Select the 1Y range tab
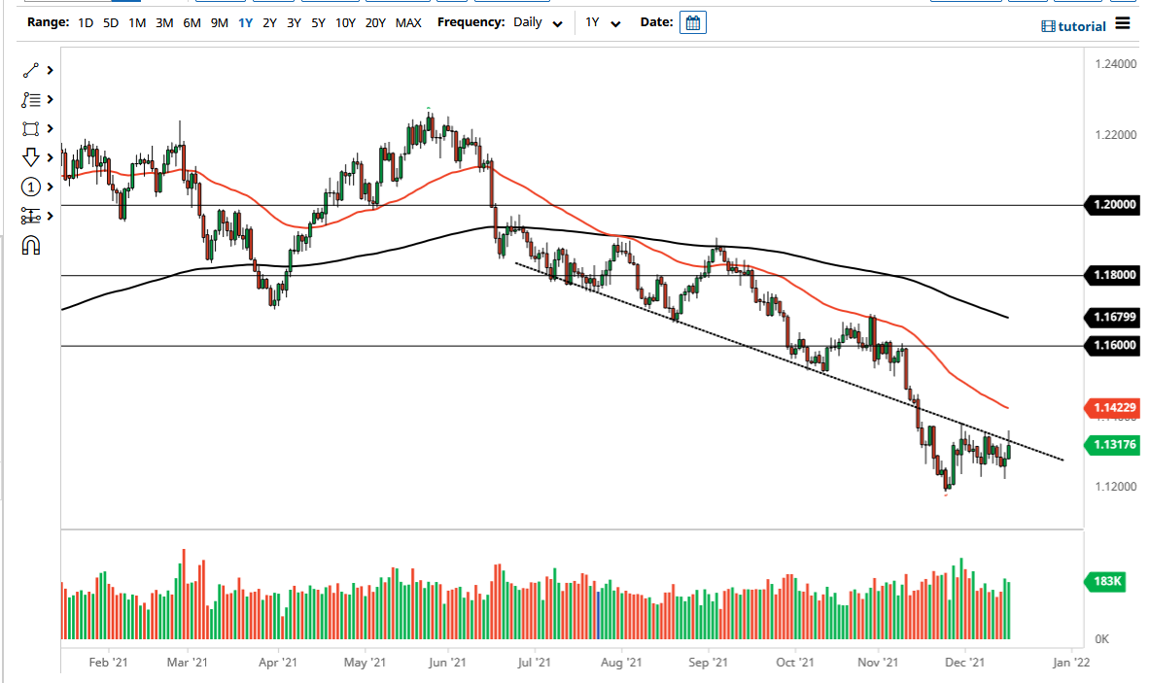Screen dimensions: 1150x683 246,22
